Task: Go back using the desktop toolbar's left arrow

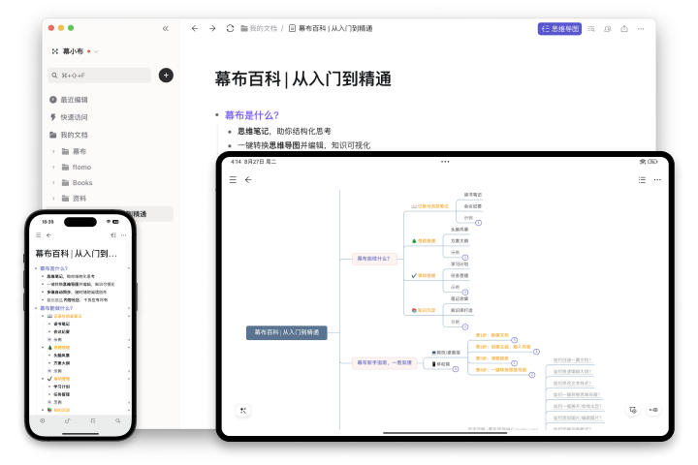Action: 195,29
